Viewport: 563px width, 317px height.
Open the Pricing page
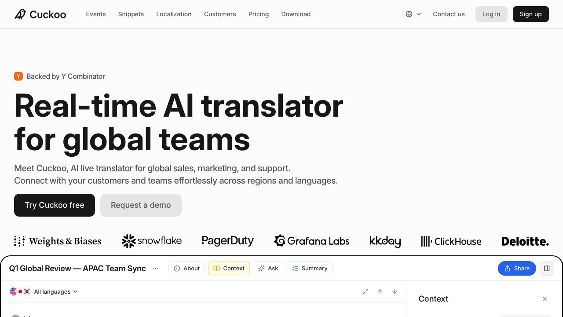pos(259,14)
